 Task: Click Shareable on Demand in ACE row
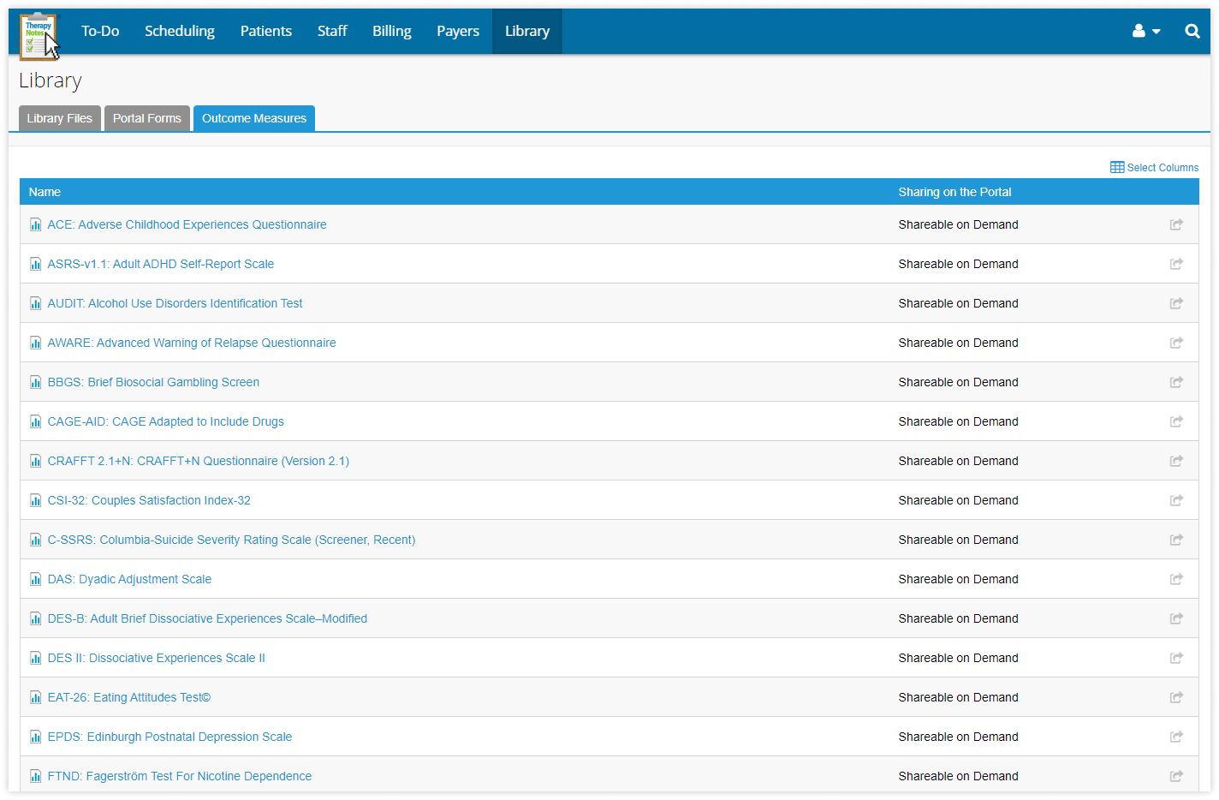[x=958, y=224]
